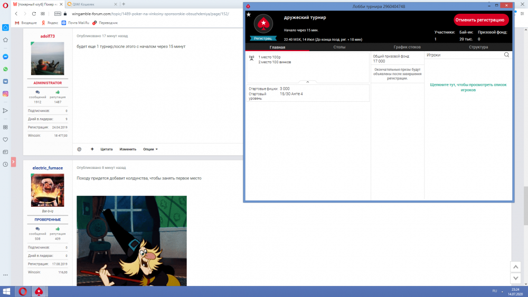This screenshot has height=297, width=528.
Task: Click adolf73 avatar image
Action: click(x=48, y=59)
